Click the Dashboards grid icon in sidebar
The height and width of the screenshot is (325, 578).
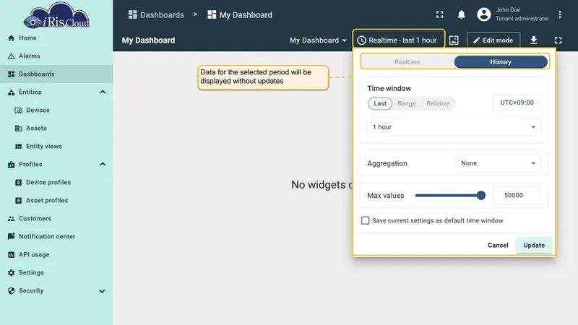[x=12, y=74]
